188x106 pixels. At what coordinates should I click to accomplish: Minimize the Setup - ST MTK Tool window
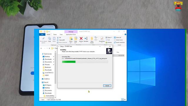point(100,47)
